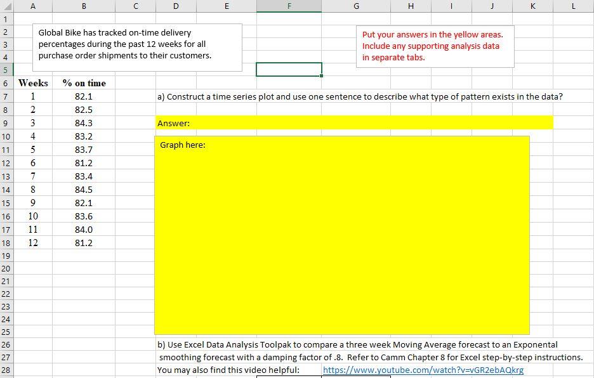The height and width of the screenshot is (378, 594).
Task: Select row 6 header
Action: coord(6,83)
